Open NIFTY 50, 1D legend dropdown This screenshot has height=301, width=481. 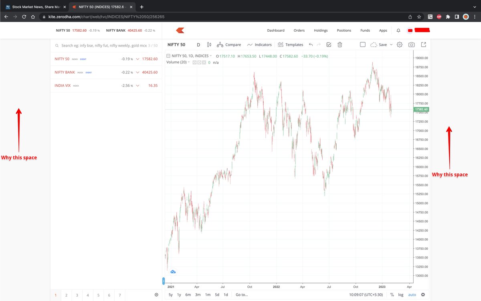point(211,56)
